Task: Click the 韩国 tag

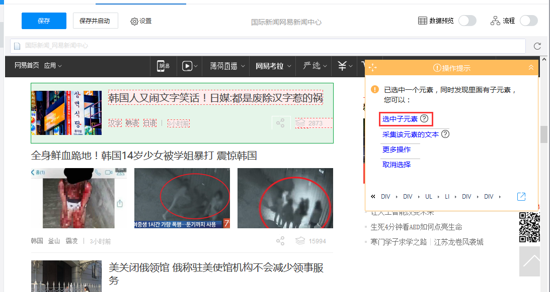Action: [x=37, y=241]
